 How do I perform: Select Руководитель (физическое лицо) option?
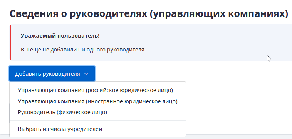tap(62, 112)
